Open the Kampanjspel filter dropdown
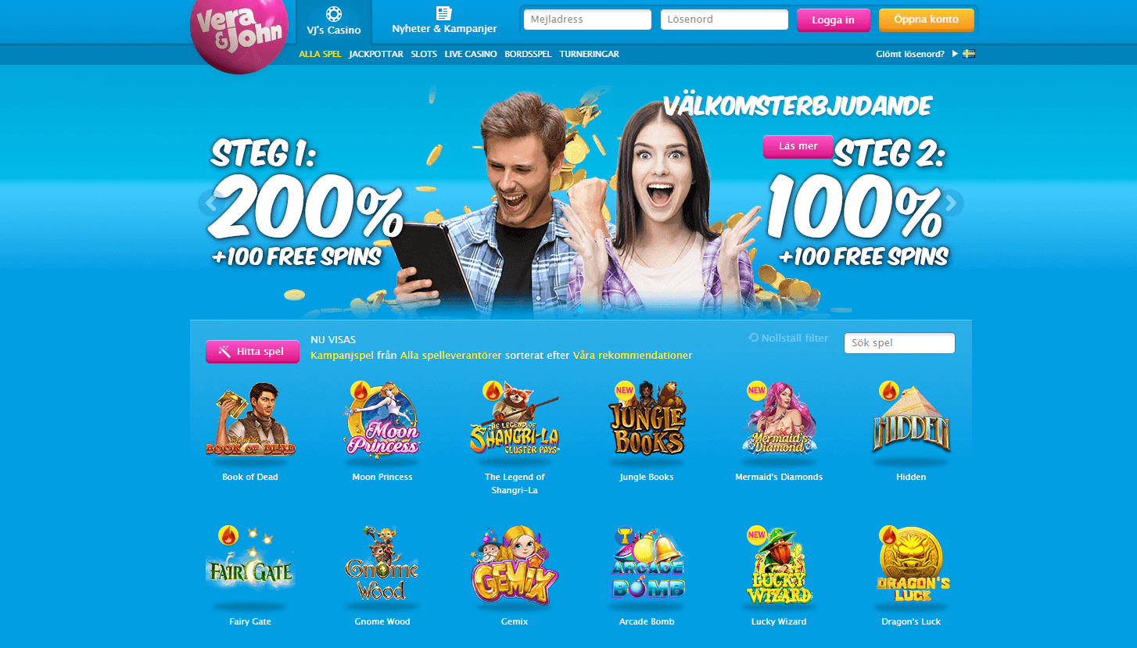The image size is (1137, 648). pos(342,355)
